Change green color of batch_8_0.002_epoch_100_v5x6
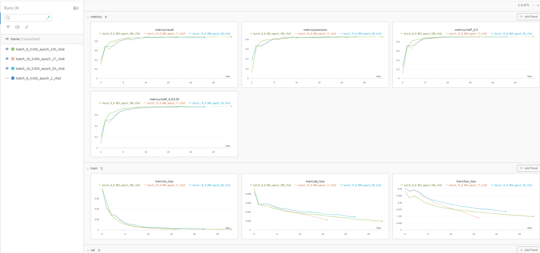 click(13, 49)
